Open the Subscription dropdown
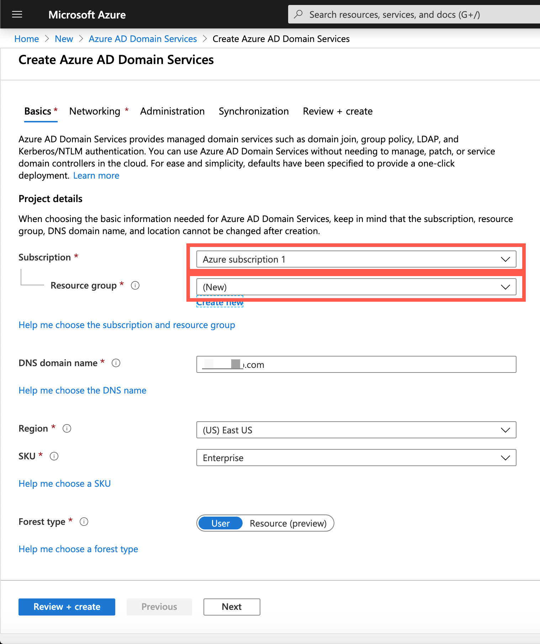Screen dimensions: 540x644 (x=356, y=259)
